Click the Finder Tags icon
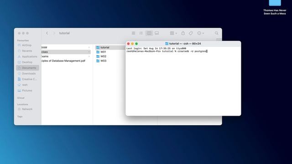 coord(191,33)
